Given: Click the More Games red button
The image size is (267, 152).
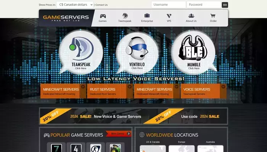Looking at the screenshot, I should 119,134.
